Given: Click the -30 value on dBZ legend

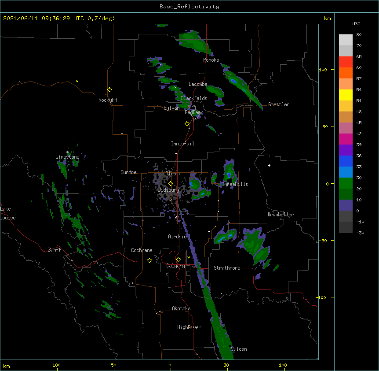Looking at the screenshot, I should (360, 233).
